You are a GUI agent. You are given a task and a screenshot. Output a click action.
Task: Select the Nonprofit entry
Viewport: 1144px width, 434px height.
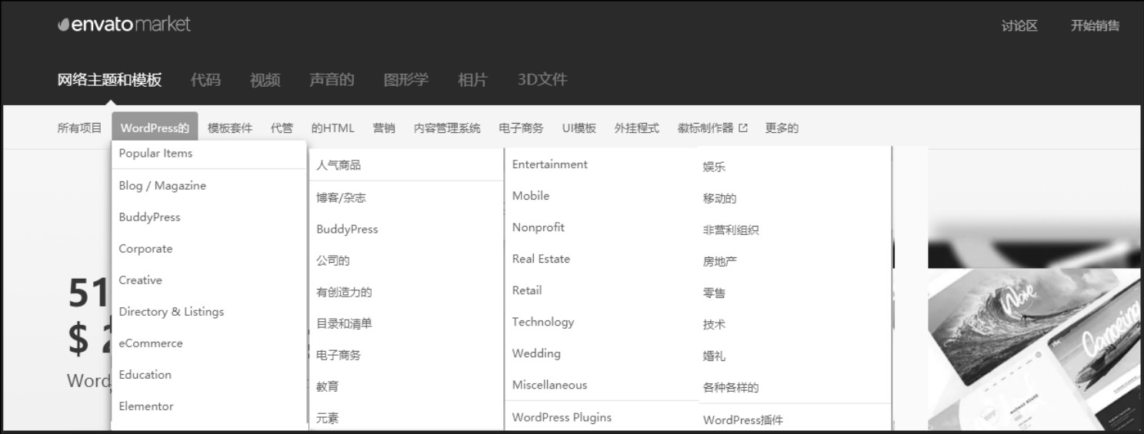tap(539, 227)
